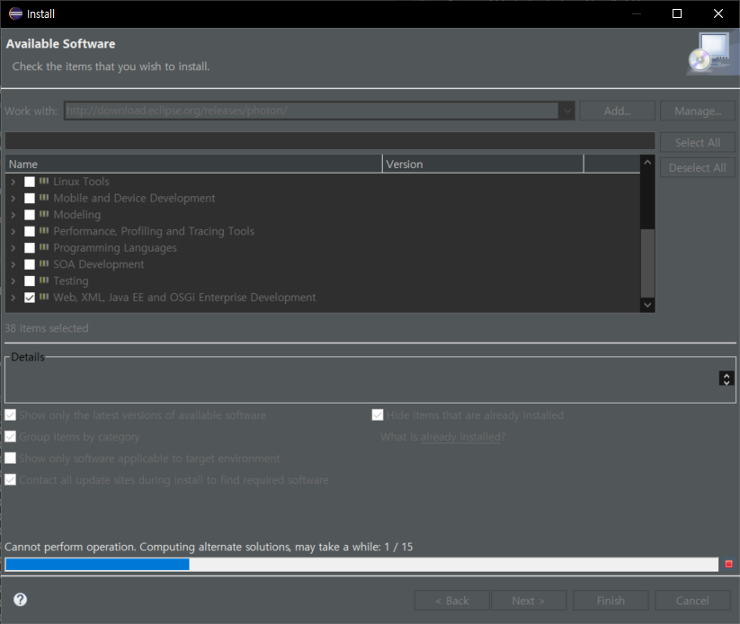The image size is (740, 624).
Task: Expand the Programming Languages category
Action: pos(13,248)
